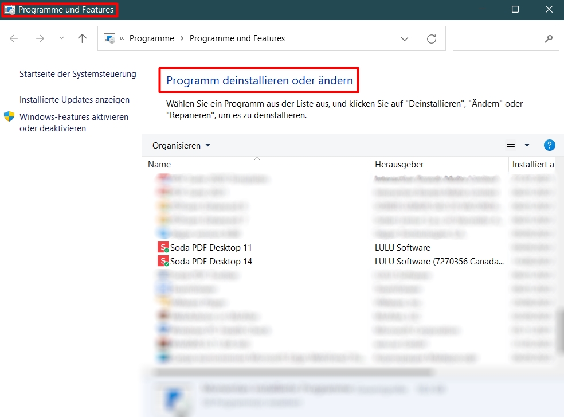
Task: Open 'Installierte Updates anzeigen' link
Action: 75,100
